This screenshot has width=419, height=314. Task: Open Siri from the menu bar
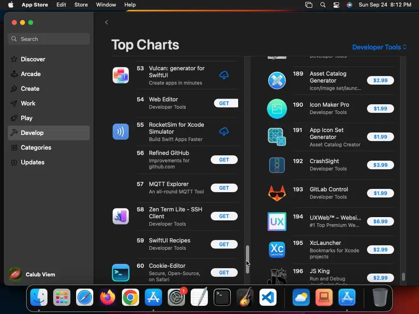(x=349, y=5)
